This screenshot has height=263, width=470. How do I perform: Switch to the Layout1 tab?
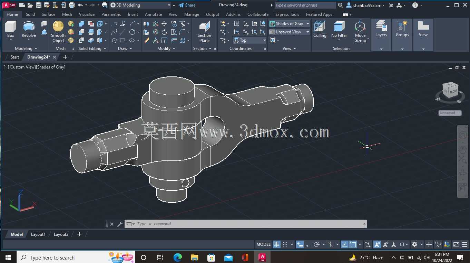pyautogui.click(x=38, y=234)
